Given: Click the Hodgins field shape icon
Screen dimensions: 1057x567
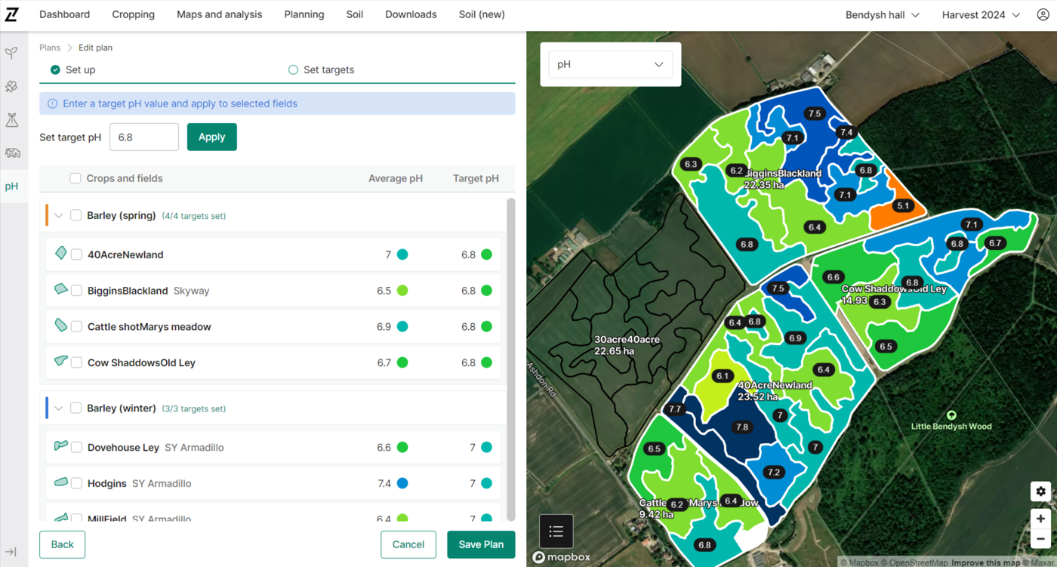Looking at the screenshot, I should point(61,482).
